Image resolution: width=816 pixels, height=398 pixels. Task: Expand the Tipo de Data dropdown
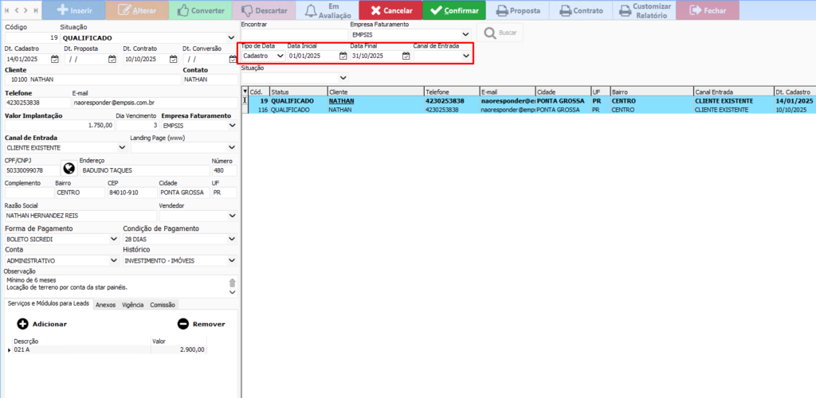click(x=280, y=56)
